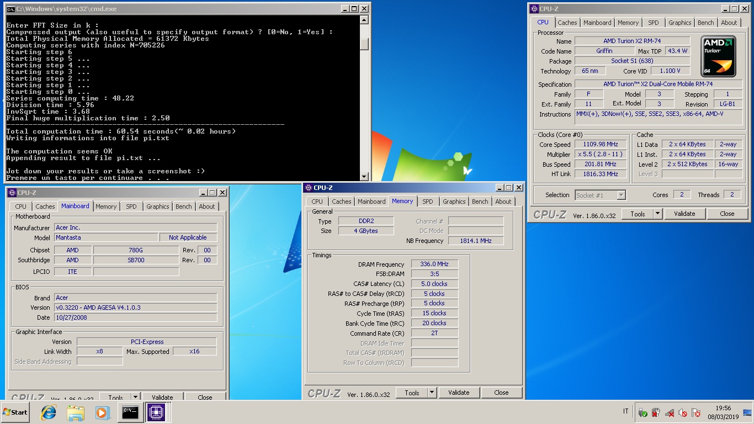754x424 pixels.
Task: Open Graphics tab in the CPU window
Action: coord(679,23)
